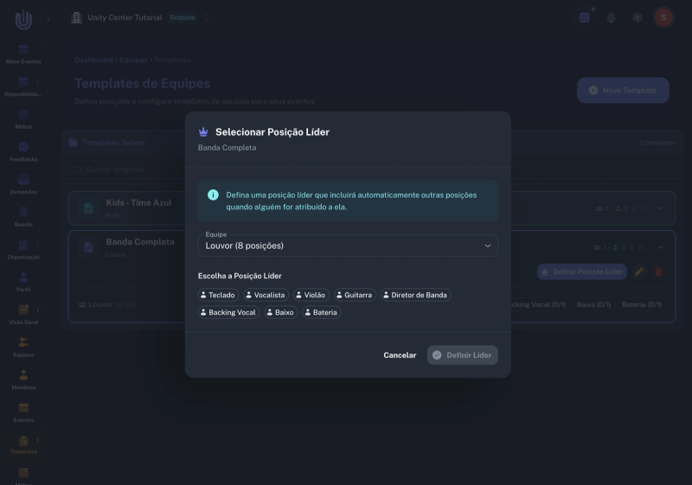Click the crown icon beside dialog title
Screen dimensions: 692x485
coord(203,131)
